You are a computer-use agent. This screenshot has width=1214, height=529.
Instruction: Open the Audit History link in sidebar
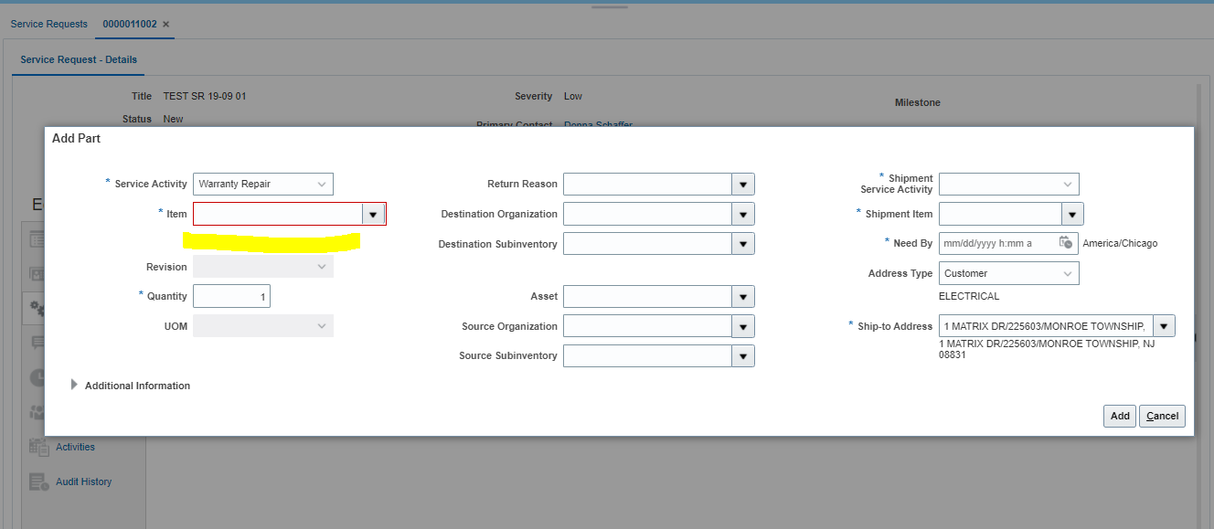click(x=83, y=481)
